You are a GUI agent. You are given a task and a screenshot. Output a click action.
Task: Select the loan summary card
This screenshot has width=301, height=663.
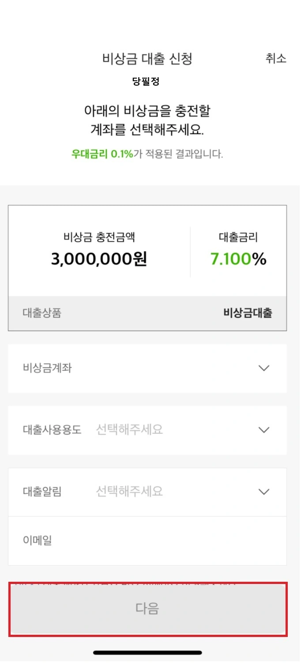pyautogui.click(x=147, y=267)
